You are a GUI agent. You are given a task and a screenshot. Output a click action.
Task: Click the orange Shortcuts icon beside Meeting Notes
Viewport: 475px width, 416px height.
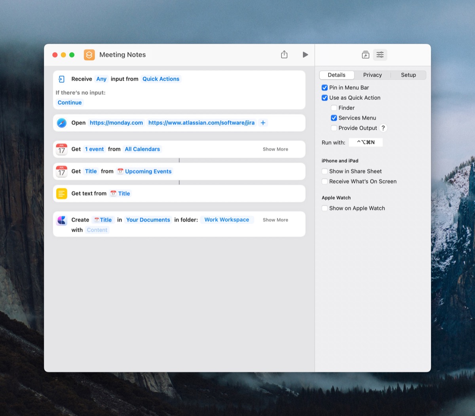(x=89, y=55)
